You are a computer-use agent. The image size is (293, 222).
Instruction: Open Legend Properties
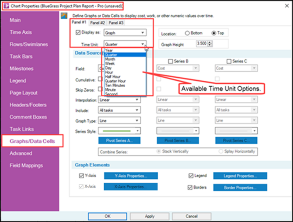(240, 176)
